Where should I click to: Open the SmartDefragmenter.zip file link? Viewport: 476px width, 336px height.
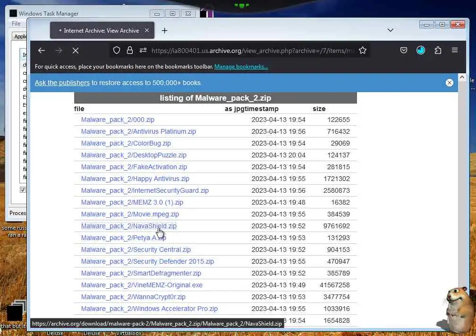point(141,274)
